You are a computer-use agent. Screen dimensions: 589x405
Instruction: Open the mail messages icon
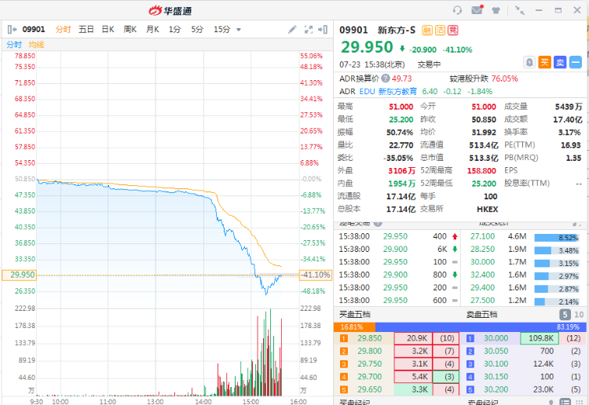477,9
